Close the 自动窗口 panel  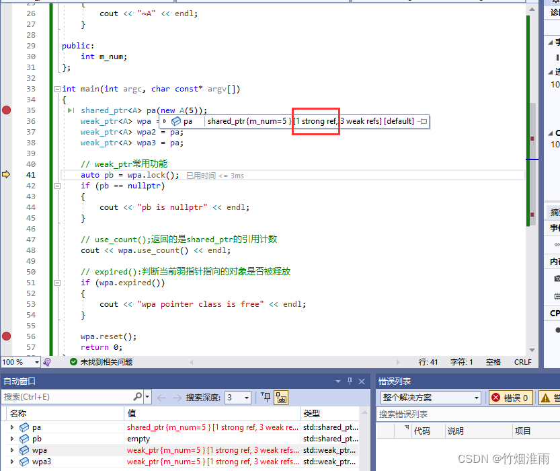tap(362, 382)
